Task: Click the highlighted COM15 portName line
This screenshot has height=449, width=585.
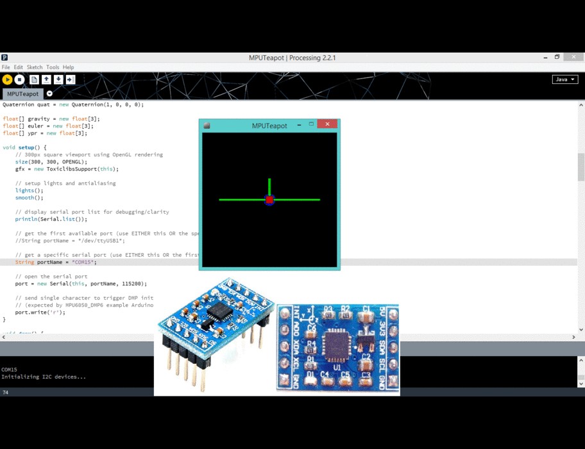Action: point(64,261)
